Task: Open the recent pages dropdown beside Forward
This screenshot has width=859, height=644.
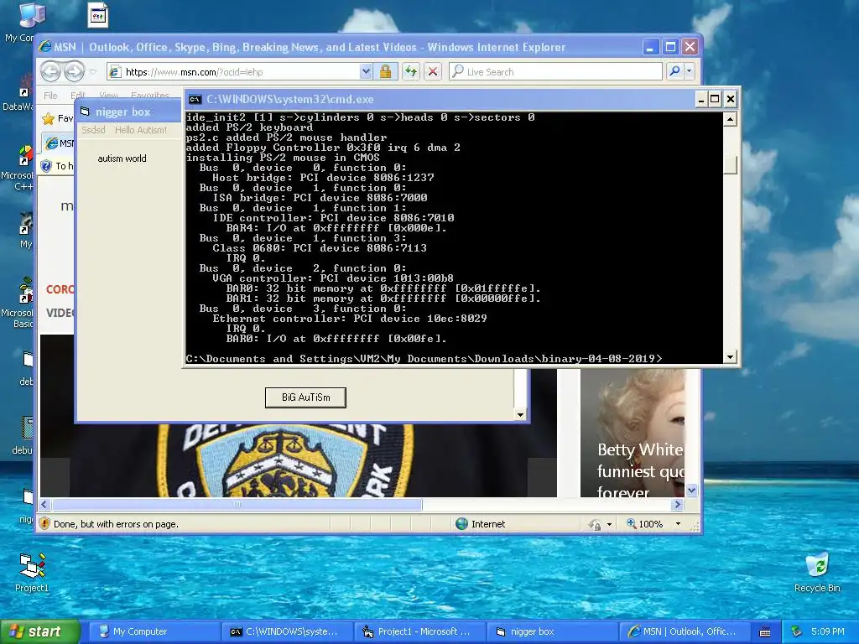Action: [x=92, y=72]
